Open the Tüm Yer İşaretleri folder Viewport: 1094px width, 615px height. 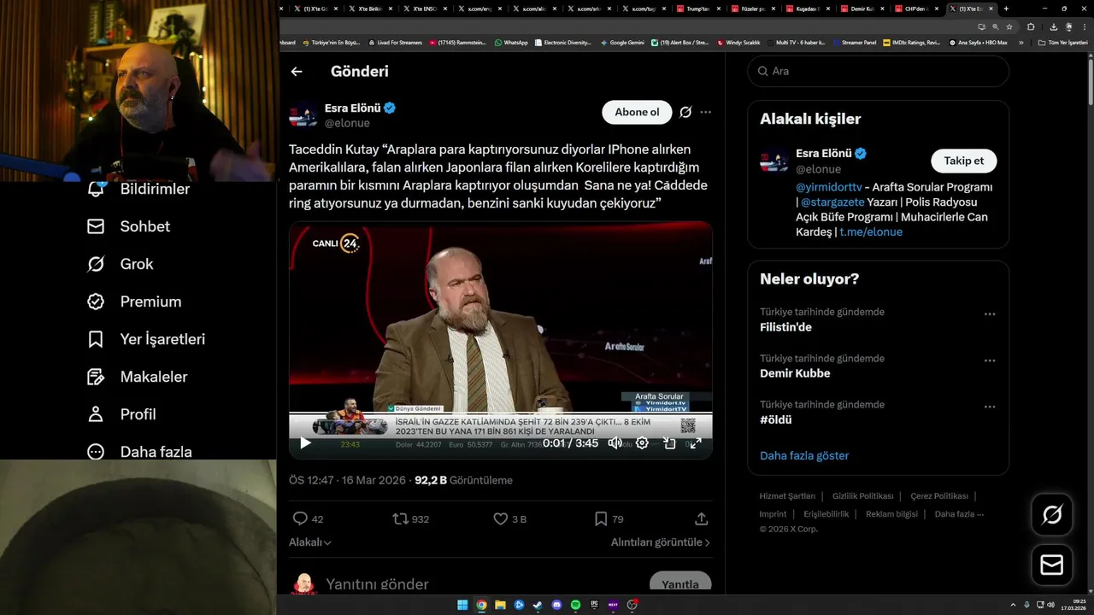pos(1063,42)
